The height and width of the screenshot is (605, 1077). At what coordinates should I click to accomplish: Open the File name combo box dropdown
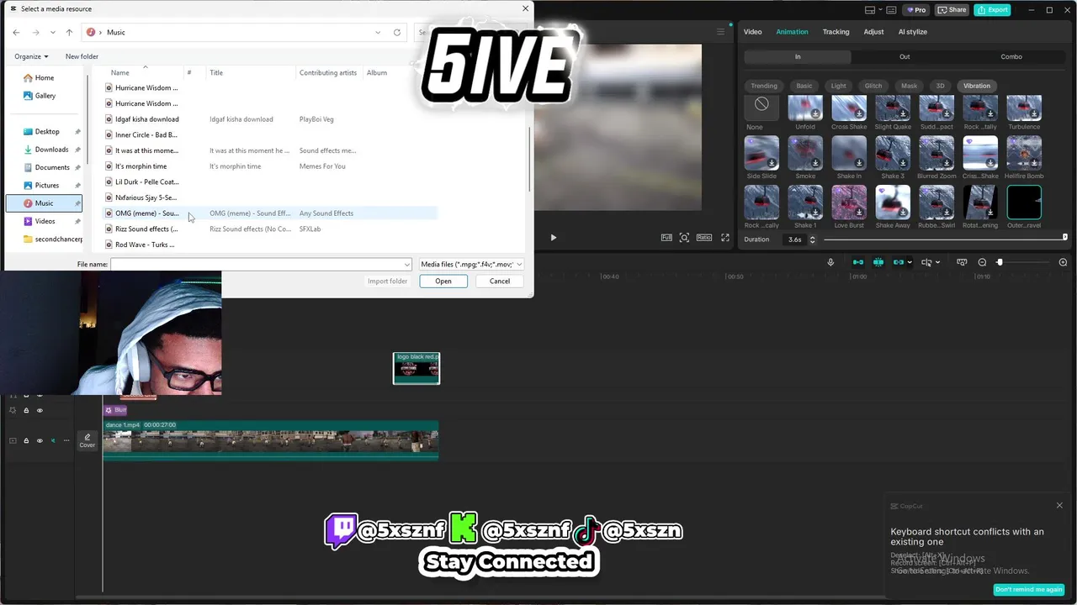click(x=407, y=264)
